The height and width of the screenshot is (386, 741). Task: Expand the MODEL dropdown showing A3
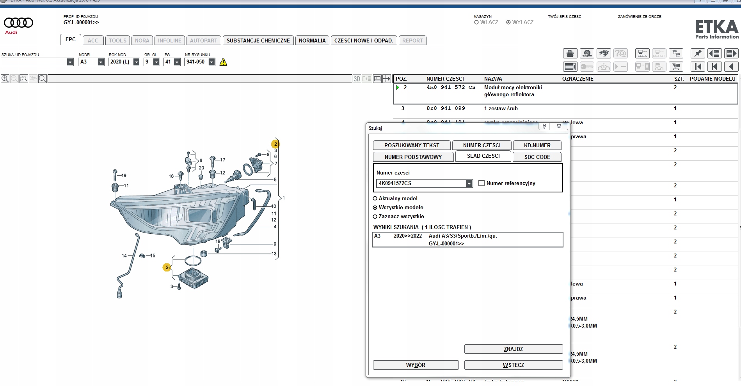[101, 62]
